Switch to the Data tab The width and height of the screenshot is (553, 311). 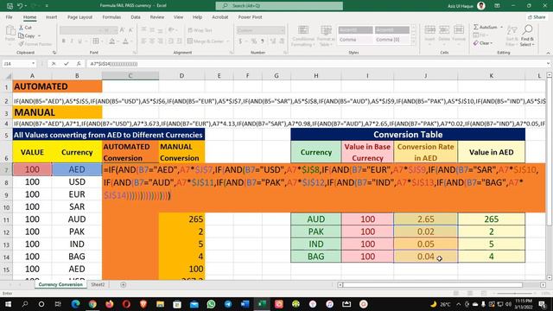pos(136,17)
